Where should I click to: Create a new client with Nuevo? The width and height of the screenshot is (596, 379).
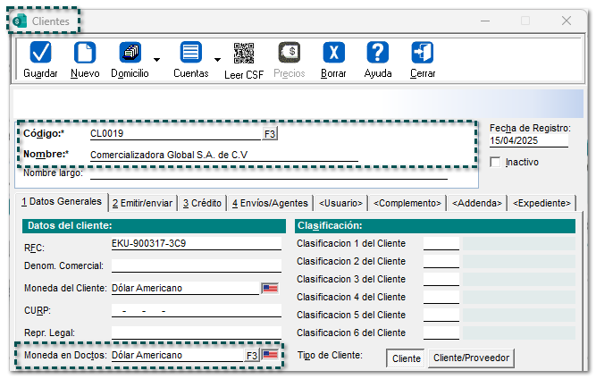85,55
